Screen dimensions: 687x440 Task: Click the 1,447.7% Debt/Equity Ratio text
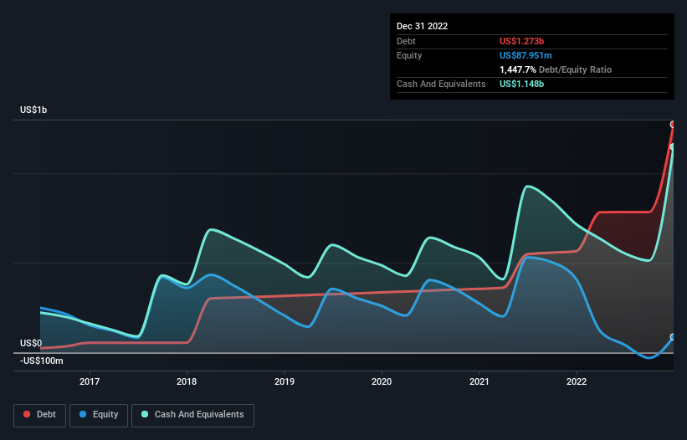click(556, 69)
